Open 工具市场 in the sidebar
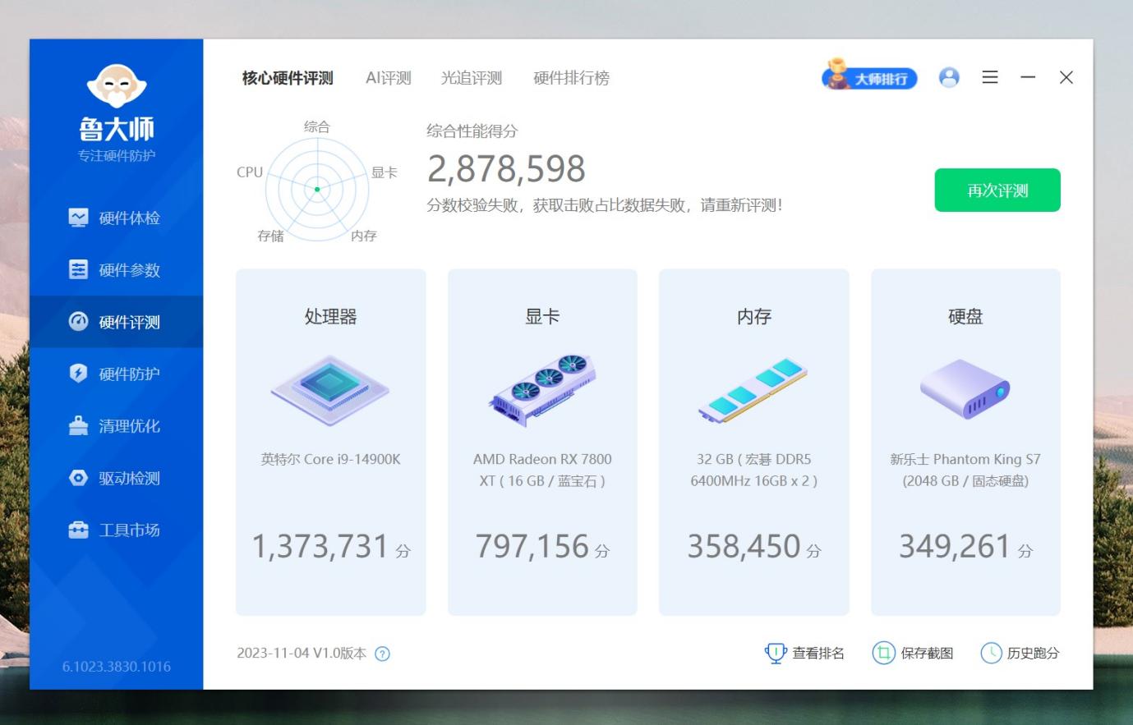 point(116,530)
